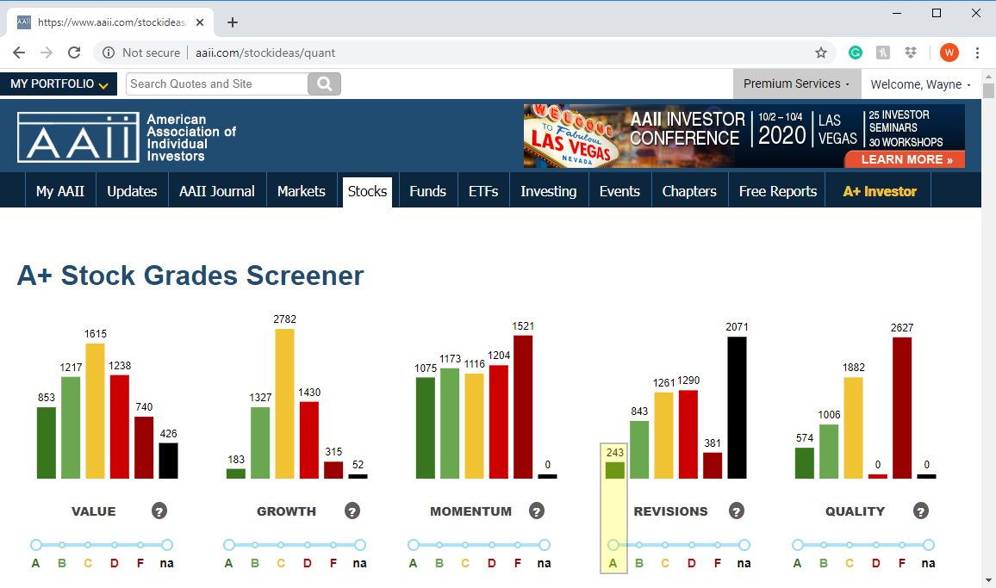996x588 pixels.
Task: Open the Grammarly extension icon
Action: point(856,53)
